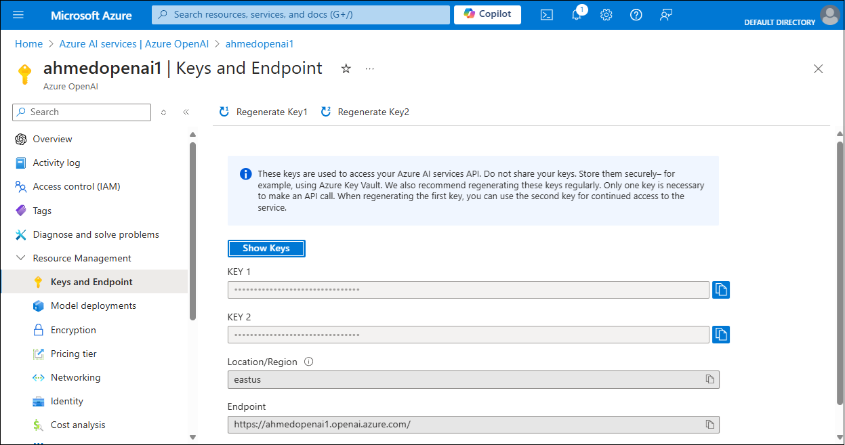The width and height of the screenshot is (845, 445).
Task: Click the Show Keys button
Action: 266,248
